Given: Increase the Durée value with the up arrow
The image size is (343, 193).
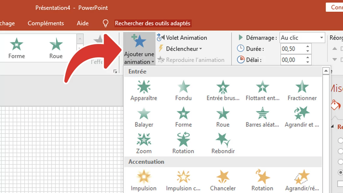Looking at the screenshot, I should click(308, 47).
